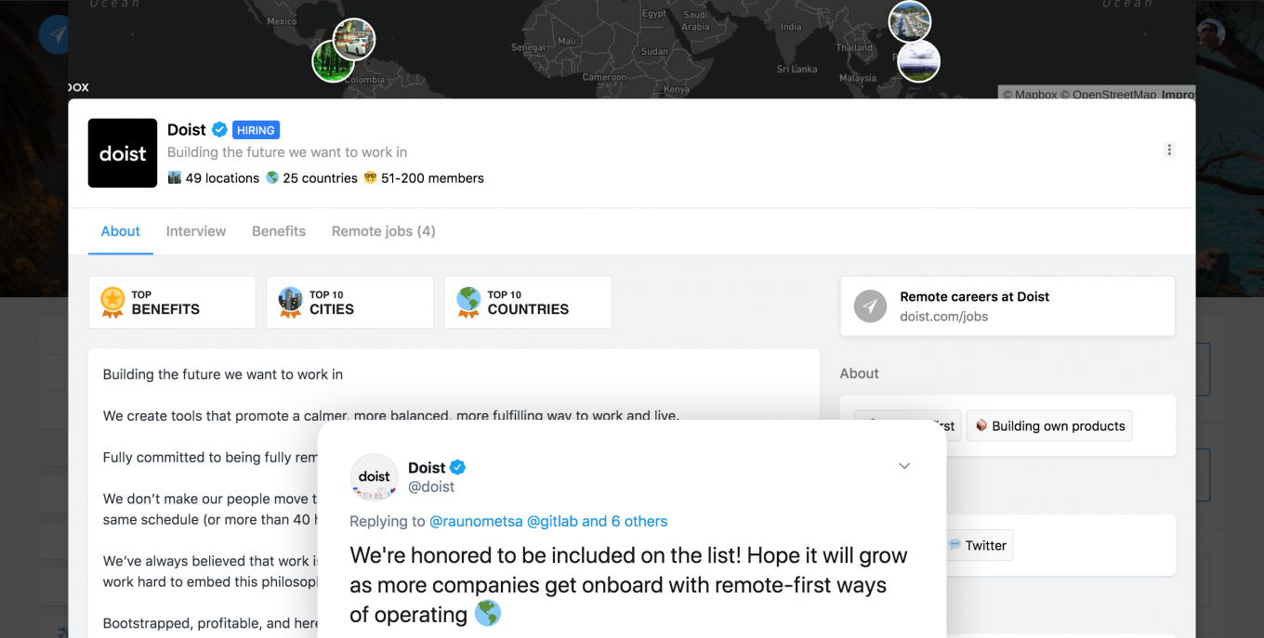Click the Colombia map photo marker
This screenshot has width=1264, height=638.
pyautogui.click(x=333, y=60)
